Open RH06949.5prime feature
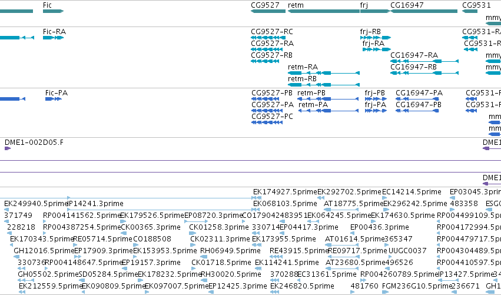Screen dimensions: 501x295 click(230, 251)
